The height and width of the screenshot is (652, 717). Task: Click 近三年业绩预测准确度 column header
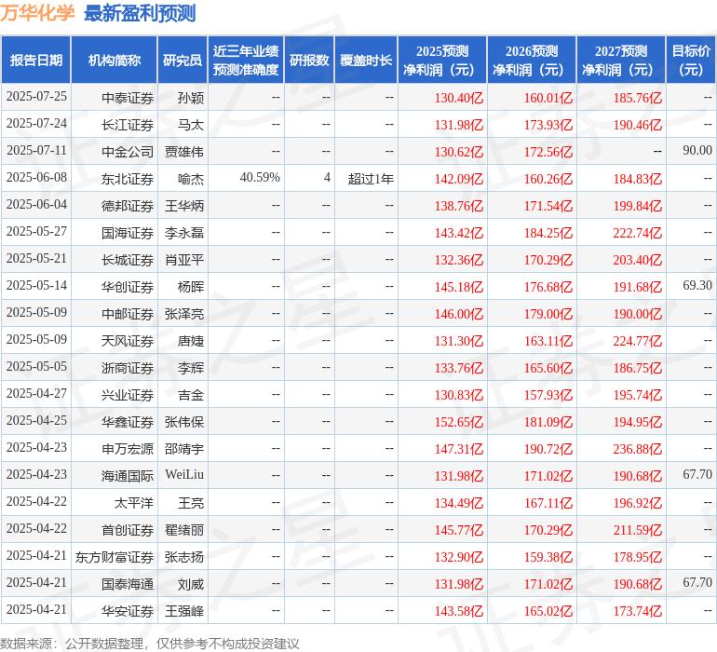click(x=246, y=61)
